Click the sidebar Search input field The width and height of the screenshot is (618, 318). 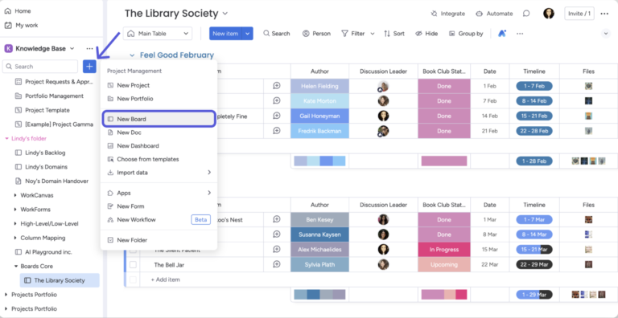click(x=40, y=67)
